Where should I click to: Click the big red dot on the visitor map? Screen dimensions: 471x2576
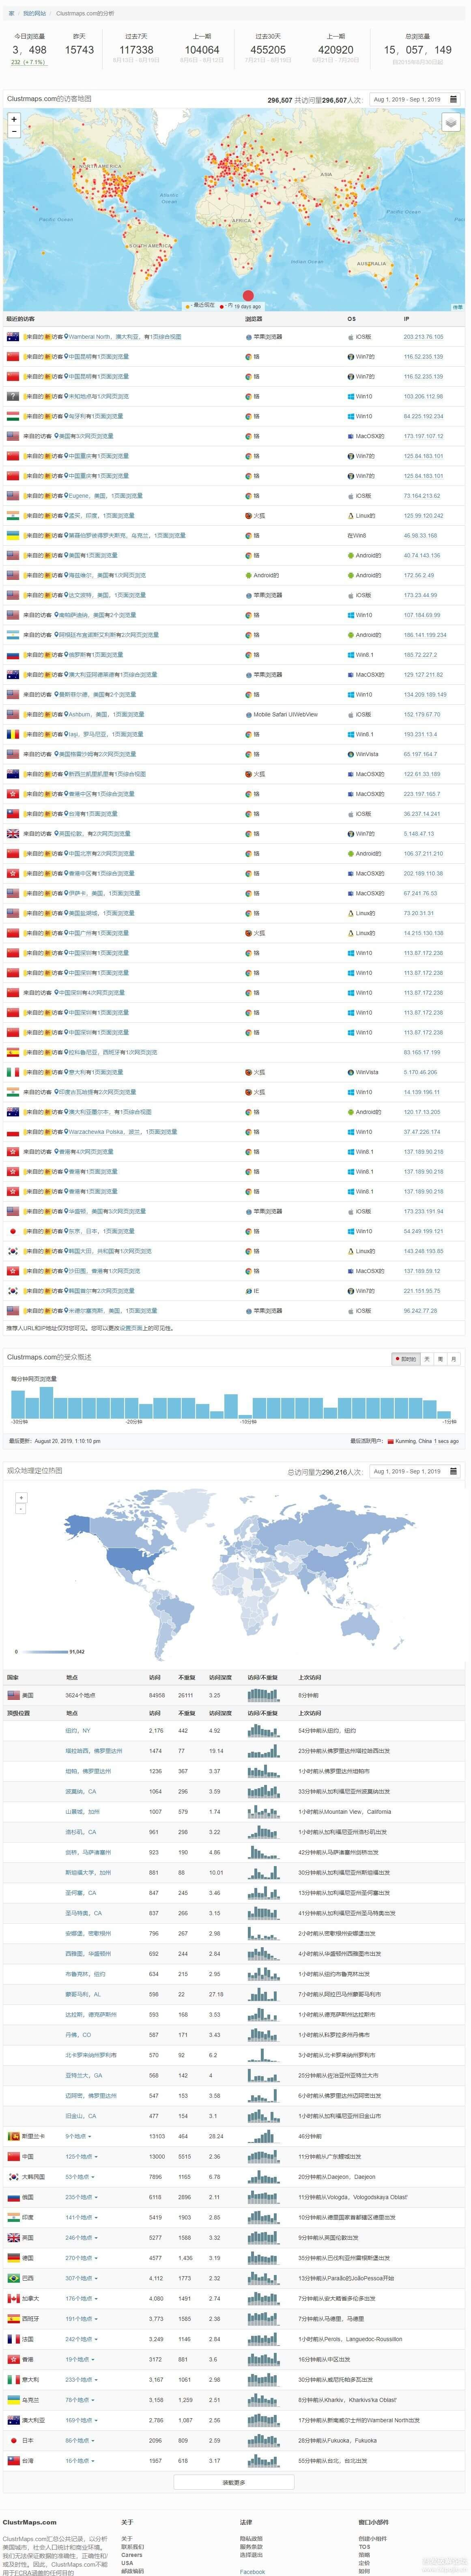248,296
